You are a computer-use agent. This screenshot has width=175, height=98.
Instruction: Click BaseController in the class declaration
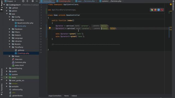(x=73, y=15)
